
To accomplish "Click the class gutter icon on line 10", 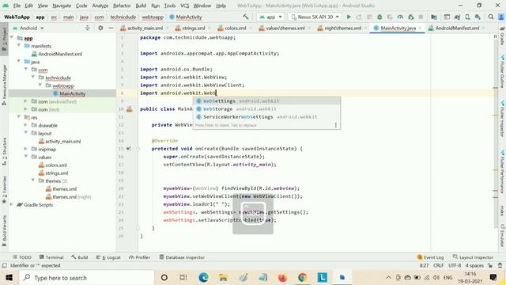I will click(130, 109).
